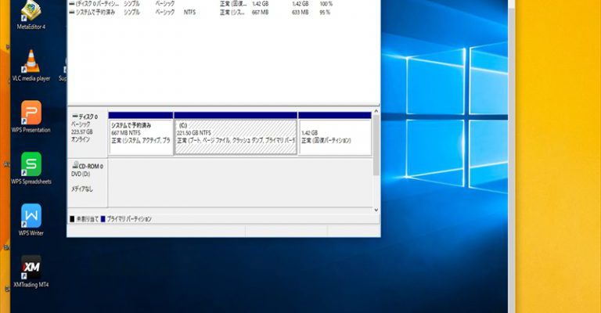Click the black 未割り当て legend swatch
Image resolution: width=601 pixels, height=313 pixels.
[72, 219]
